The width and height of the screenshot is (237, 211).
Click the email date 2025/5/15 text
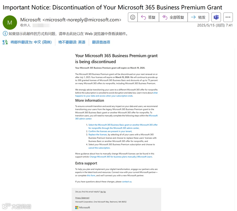click(x=215, y=25)
